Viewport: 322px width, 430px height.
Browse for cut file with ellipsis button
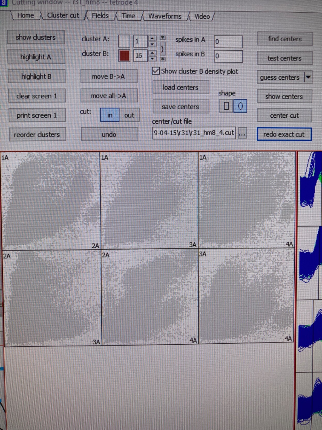[242, 133]
